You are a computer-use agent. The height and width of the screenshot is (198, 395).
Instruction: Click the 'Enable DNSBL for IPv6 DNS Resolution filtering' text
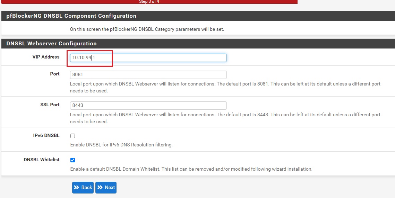pyautogui.click(x=121, y=145)
